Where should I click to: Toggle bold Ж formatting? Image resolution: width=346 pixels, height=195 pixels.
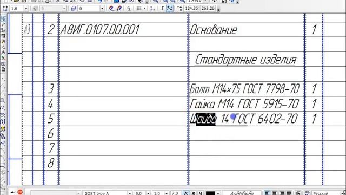click(x=193, y=193)
